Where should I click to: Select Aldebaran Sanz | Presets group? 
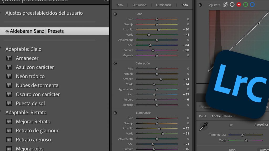[x=37, y=31]
